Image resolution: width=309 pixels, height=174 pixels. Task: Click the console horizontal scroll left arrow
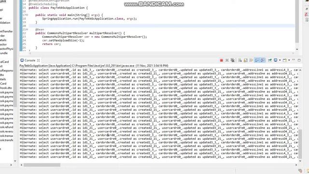(21, 165)
